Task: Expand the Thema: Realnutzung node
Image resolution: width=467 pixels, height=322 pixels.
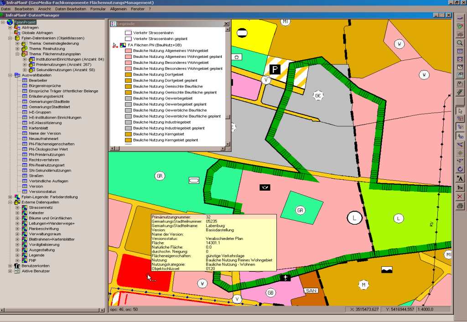Action: pyautogui.click(x=18, y=49)
